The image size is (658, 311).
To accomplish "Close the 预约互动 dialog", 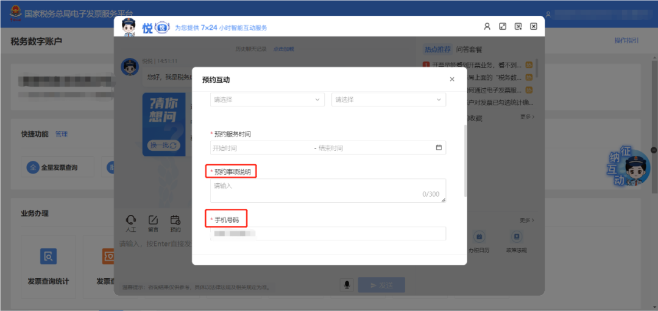I will point(452,79).
